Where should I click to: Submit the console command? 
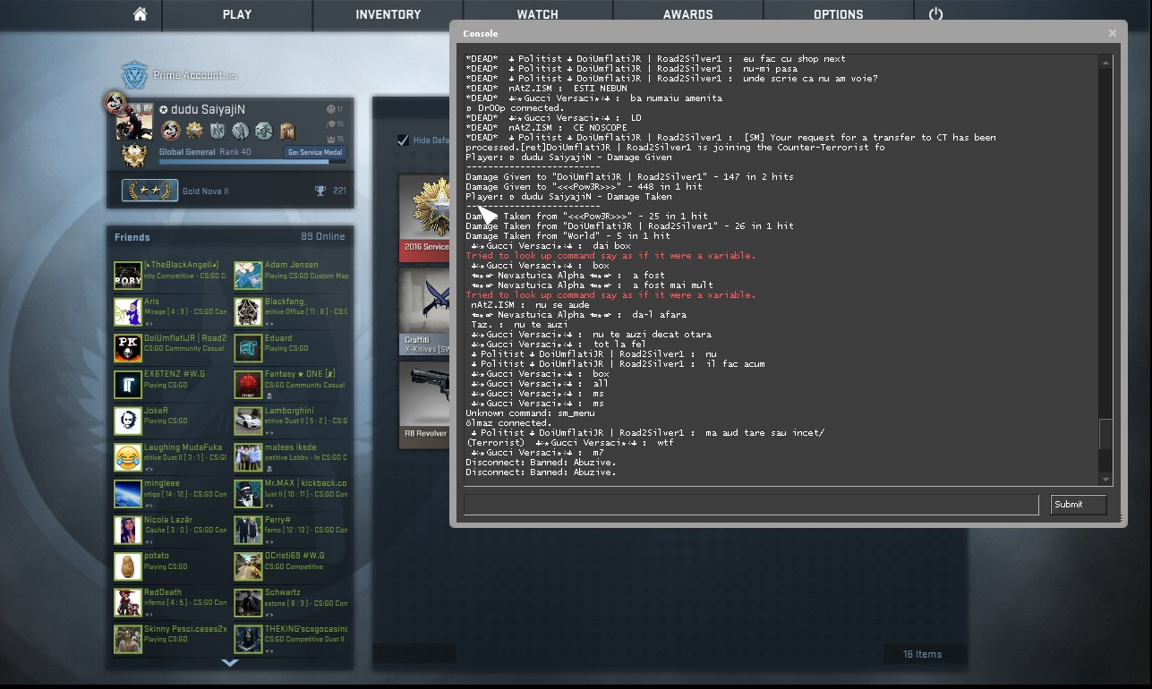tap(1078, 505)
